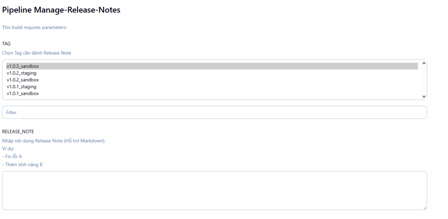
Task: Click the "Ví dụ:" example label
Action: [x=8, y=149]
